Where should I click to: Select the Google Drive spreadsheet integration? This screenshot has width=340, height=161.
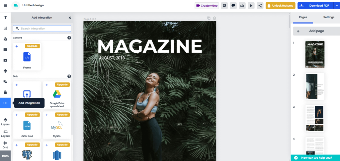57,94
